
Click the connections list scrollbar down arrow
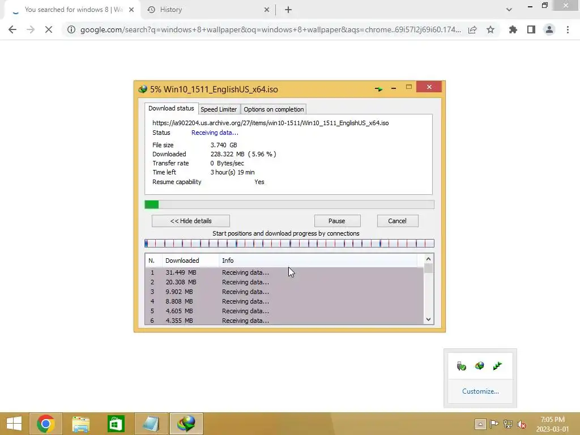(428, 319)
